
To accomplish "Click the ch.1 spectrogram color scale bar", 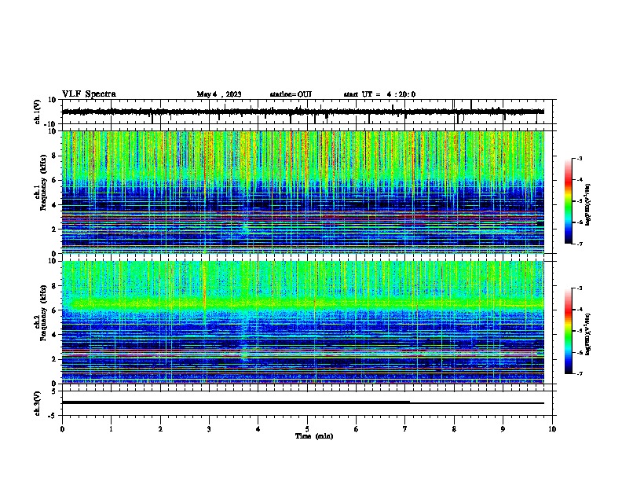I will point(569,201).
